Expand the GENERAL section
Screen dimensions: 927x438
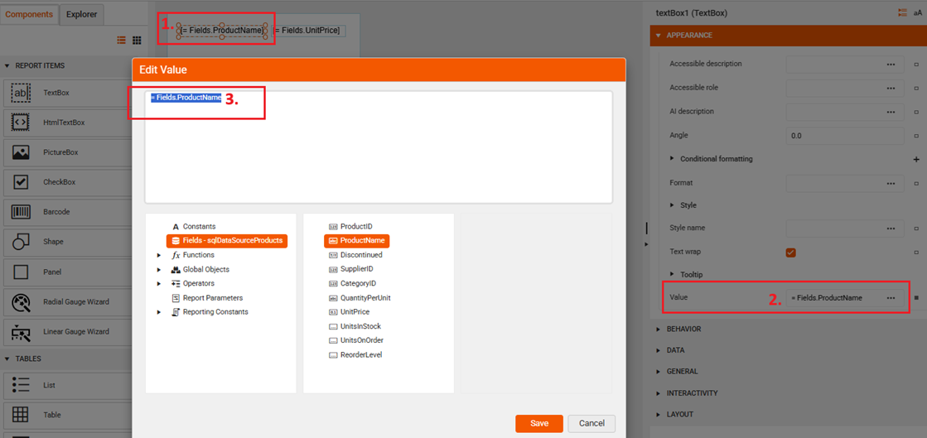[x=659, y=372]
